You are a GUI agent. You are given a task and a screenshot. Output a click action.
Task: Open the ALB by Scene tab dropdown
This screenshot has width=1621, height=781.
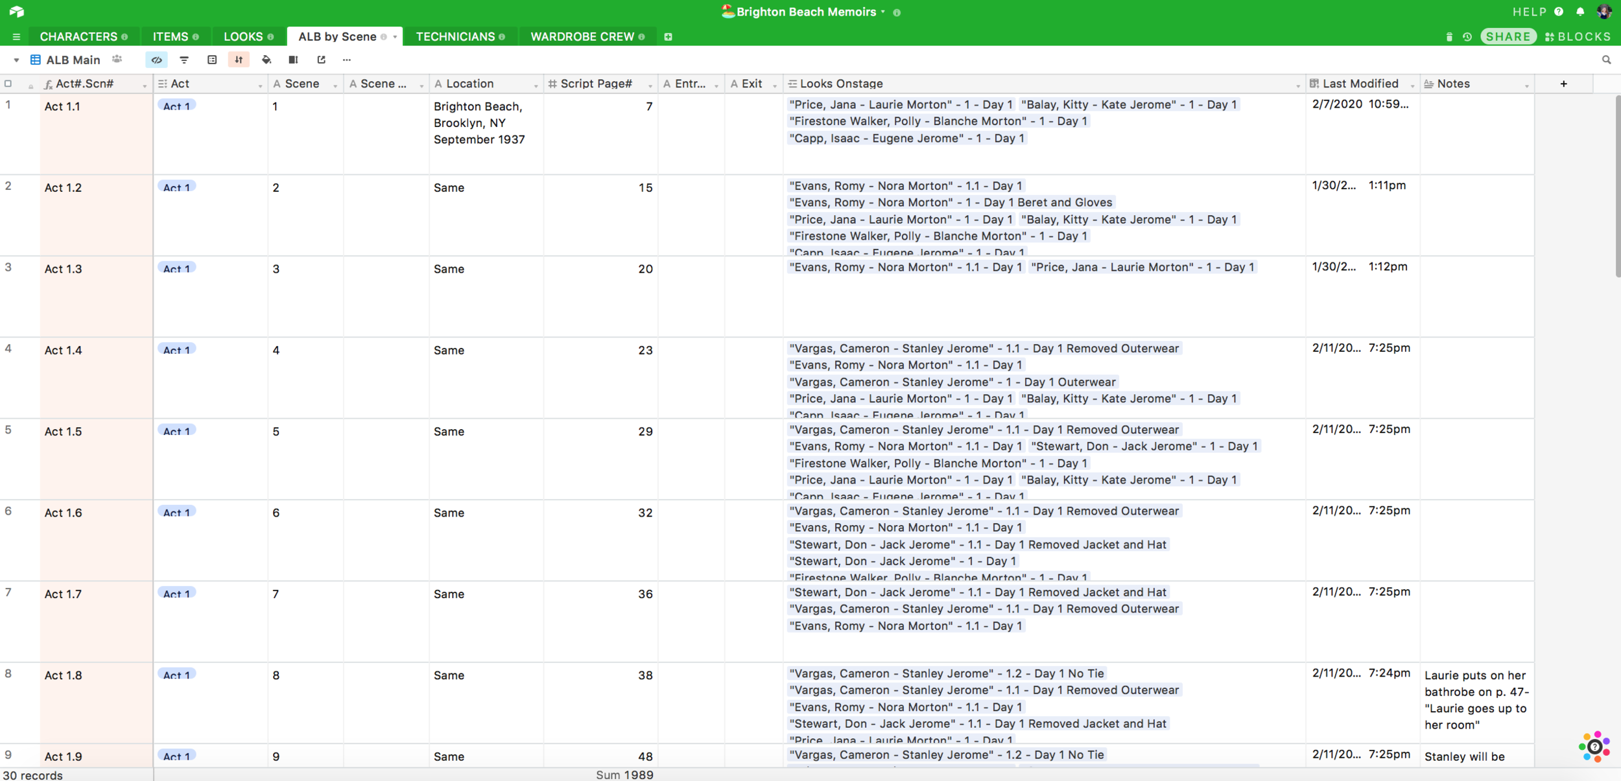395,37
